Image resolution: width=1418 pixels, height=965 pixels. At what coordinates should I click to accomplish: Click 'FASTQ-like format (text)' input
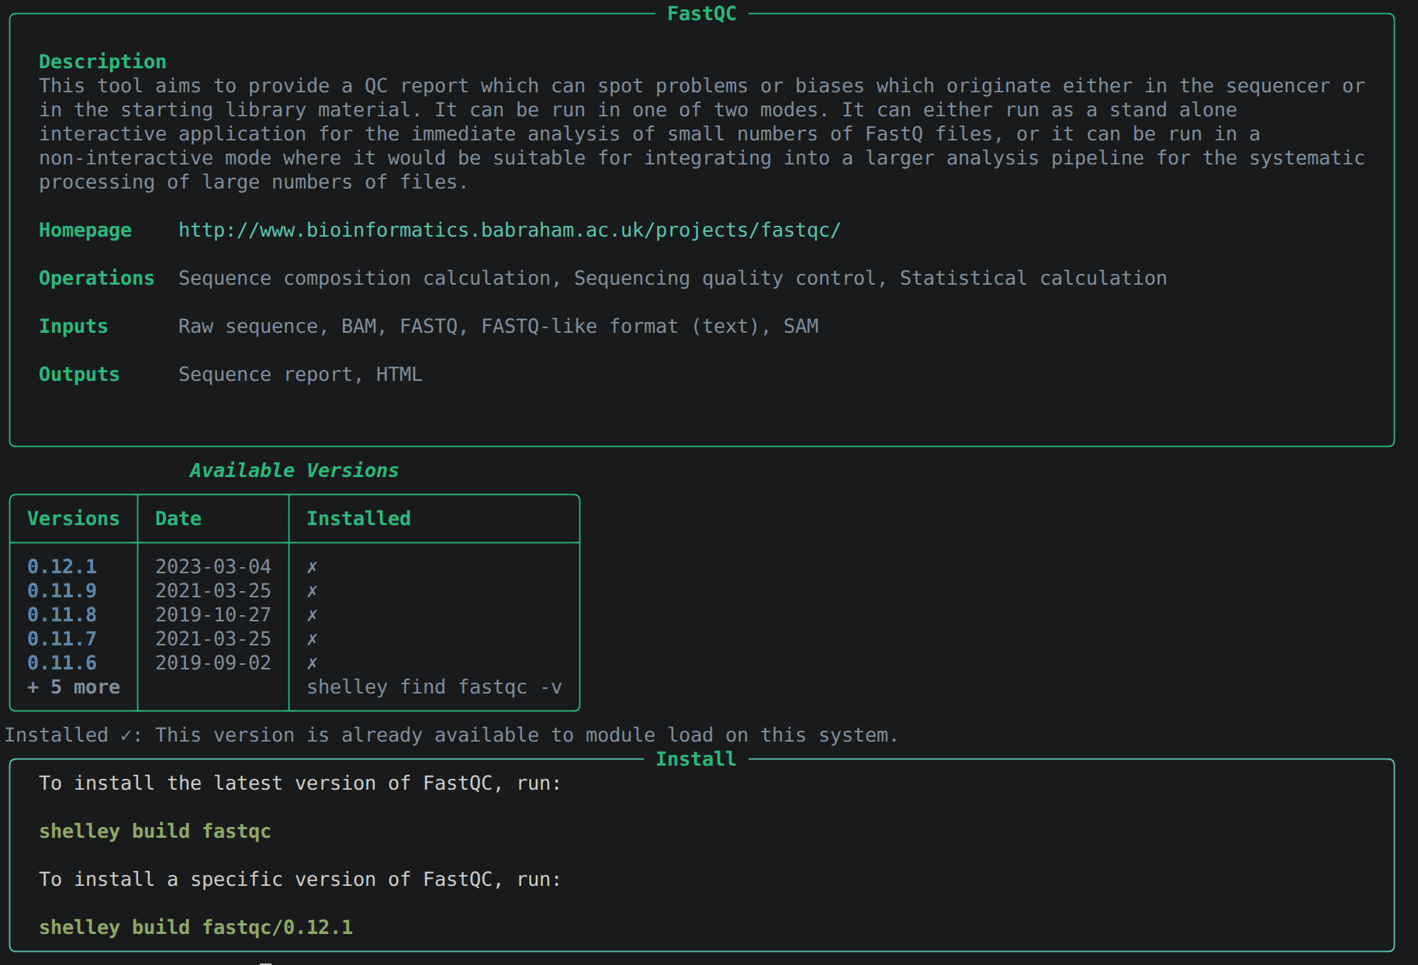620,327
